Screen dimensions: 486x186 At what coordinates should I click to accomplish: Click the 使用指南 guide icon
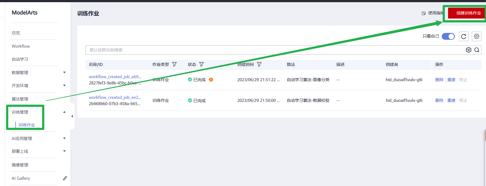click(x=424, y=13)
